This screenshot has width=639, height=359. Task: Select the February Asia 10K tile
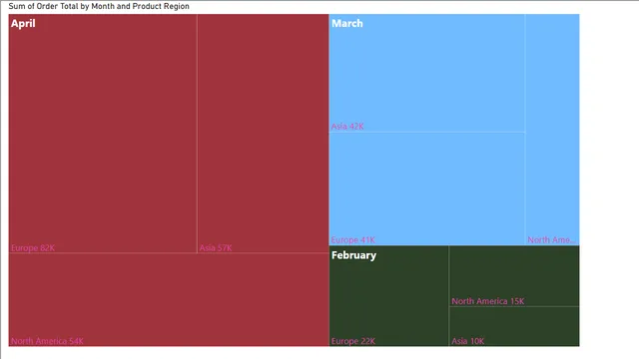click(x=514, y=326)
